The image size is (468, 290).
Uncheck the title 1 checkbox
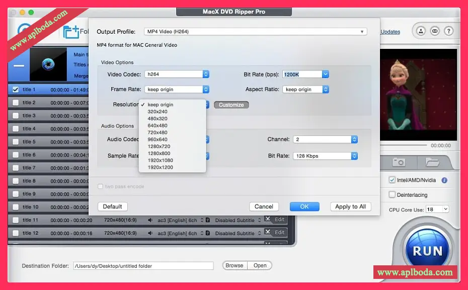[16, 90]
